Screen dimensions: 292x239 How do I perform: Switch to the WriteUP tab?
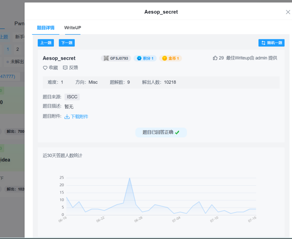point(72,28)
